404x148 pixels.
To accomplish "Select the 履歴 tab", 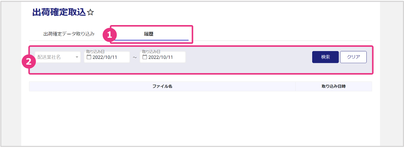I will [x=149, y=34].
